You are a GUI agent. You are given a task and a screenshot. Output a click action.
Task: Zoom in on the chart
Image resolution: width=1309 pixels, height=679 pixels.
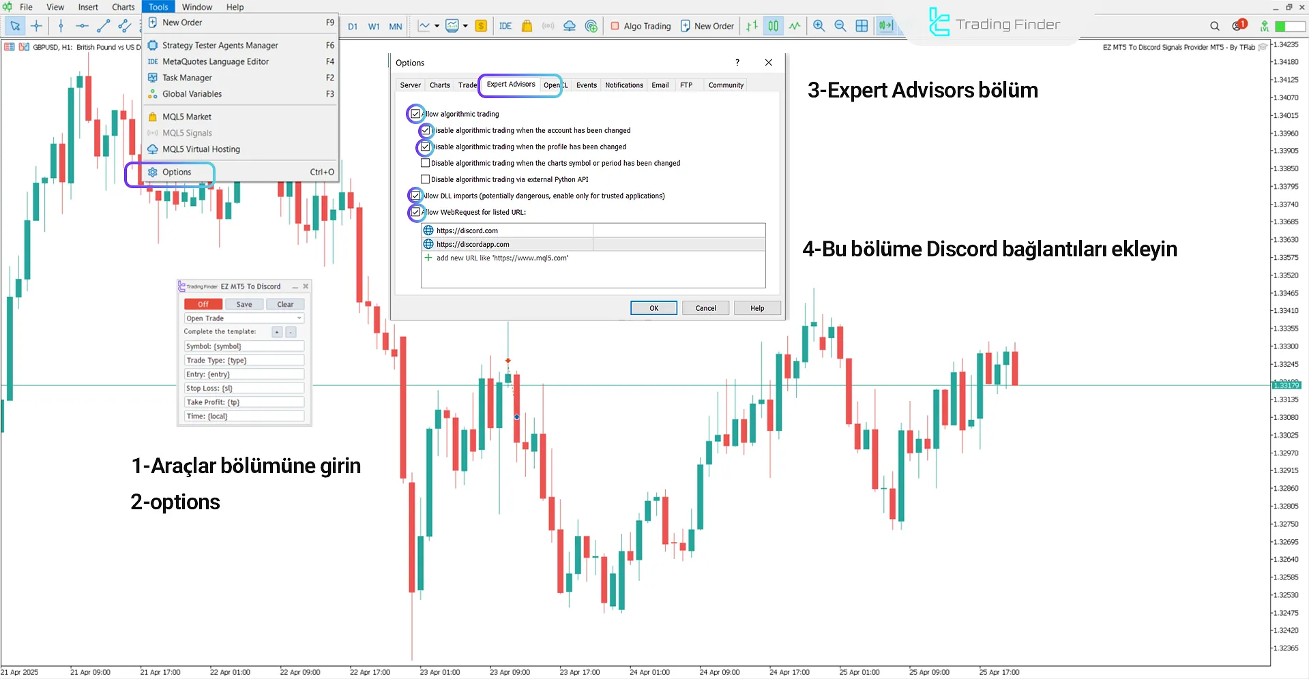coord(819,26)
